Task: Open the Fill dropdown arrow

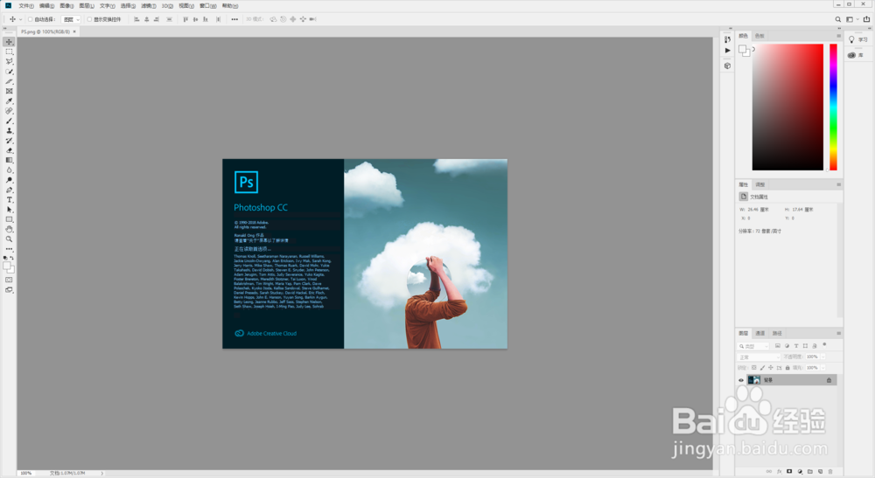Action: click(x=823, y=368)
